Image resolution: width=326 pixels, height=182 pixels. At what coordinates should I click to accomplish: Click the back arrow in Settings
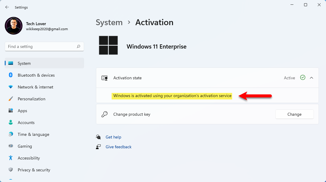7,7
